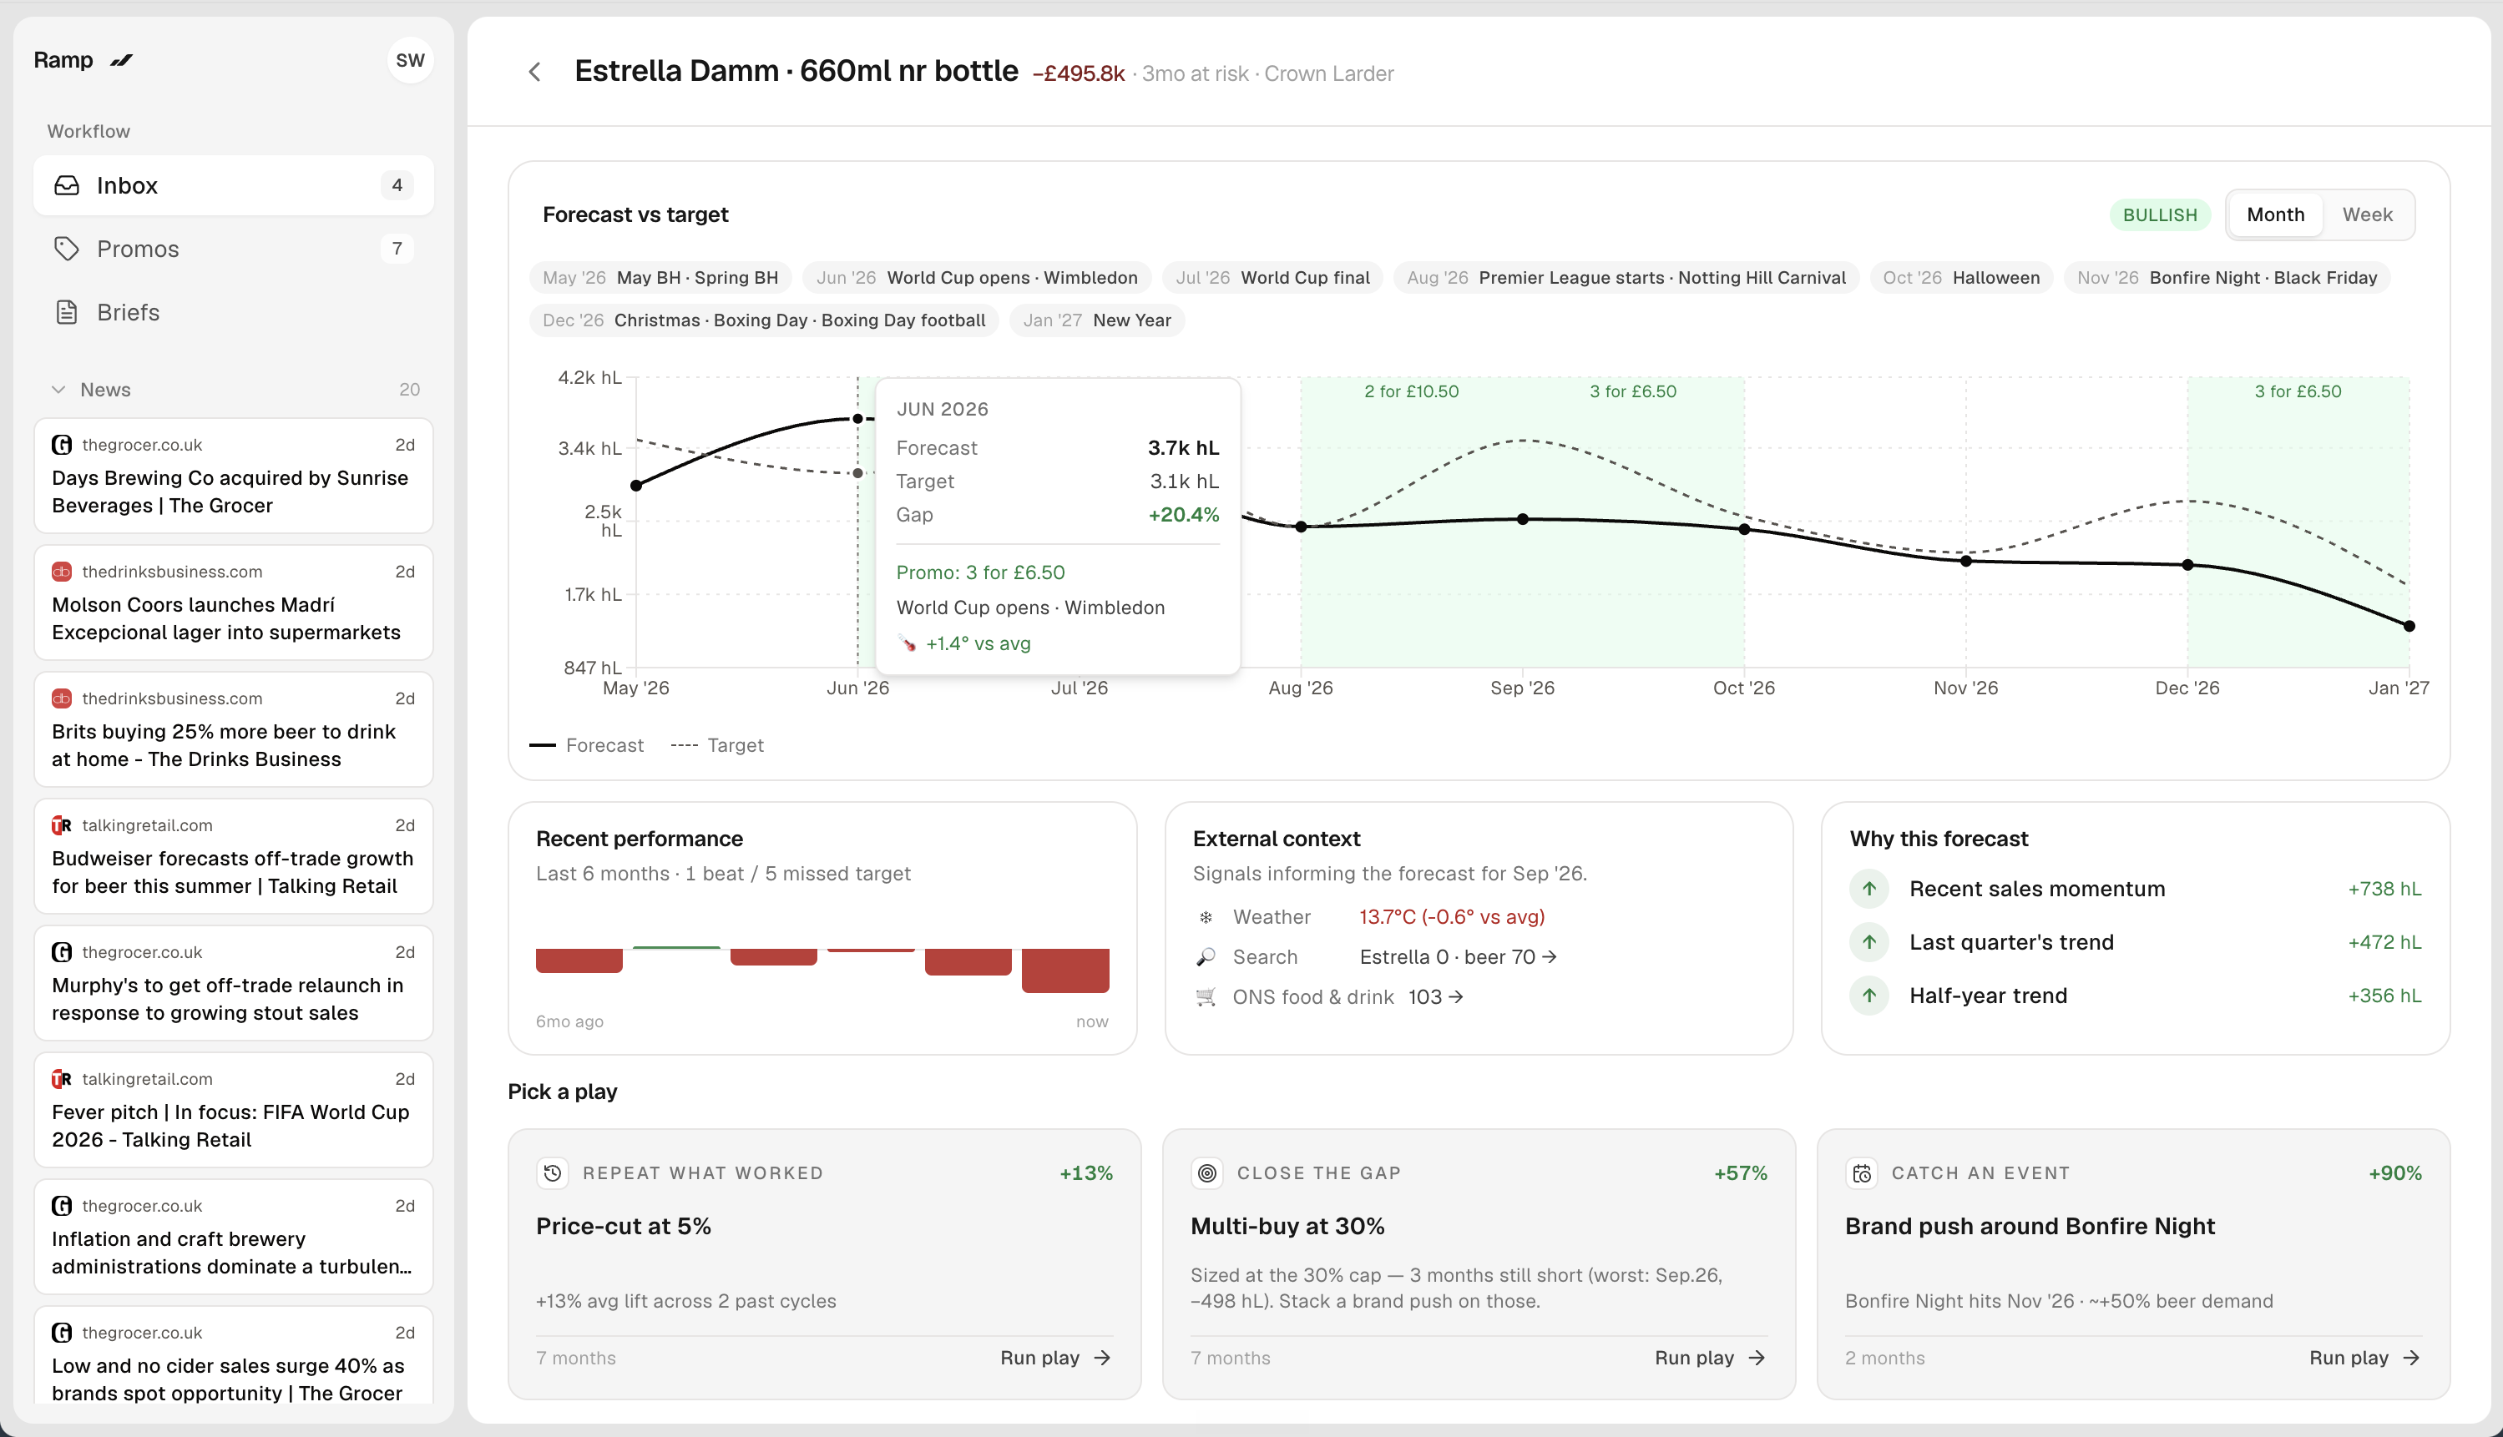Open the Days Brewing Co acquired article
2503x1437 pixels.
[233, 476]
